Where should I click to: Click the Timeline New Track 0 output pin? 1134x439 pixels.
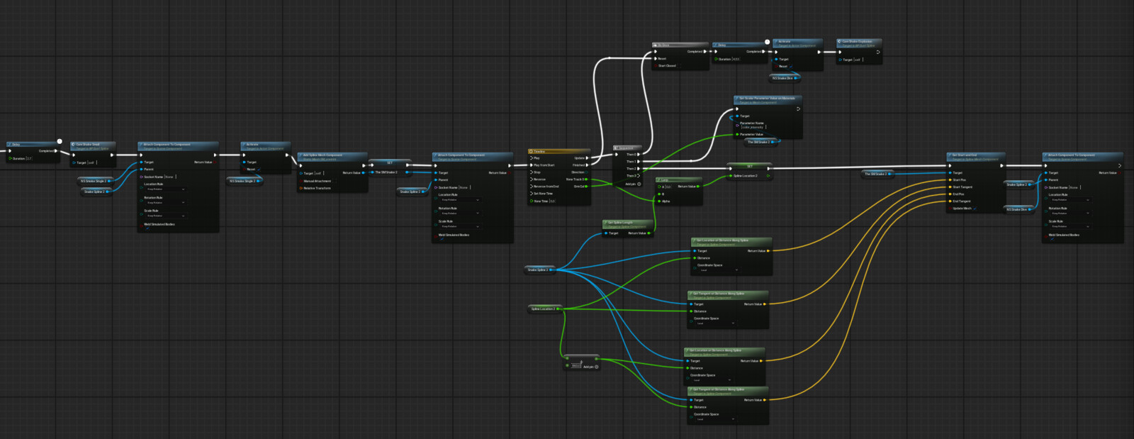click(x=586, y=179)
